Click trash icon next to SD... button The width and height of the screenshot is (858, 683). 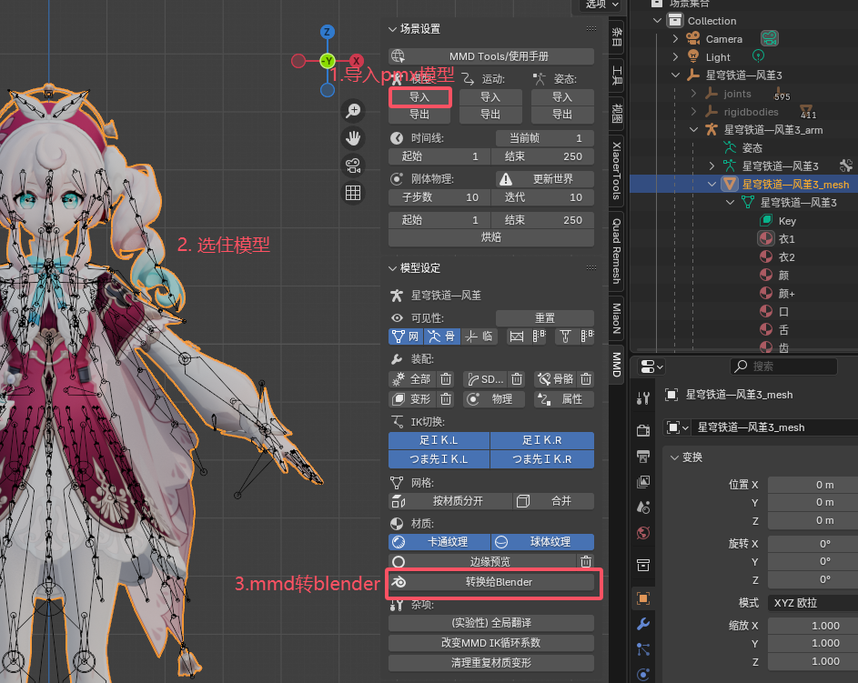pyautogui.click(x=517, y=379)
